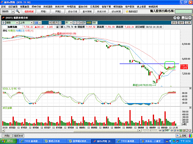Viewport: 193px width, 144px height.
Task: Open the 設定 menu in menu bar
Action: pyautogui.click(x=4, y=7)
